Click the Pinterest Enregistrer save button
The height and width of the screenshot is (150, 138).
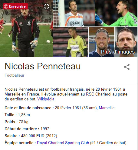click(x=16, y=6)
